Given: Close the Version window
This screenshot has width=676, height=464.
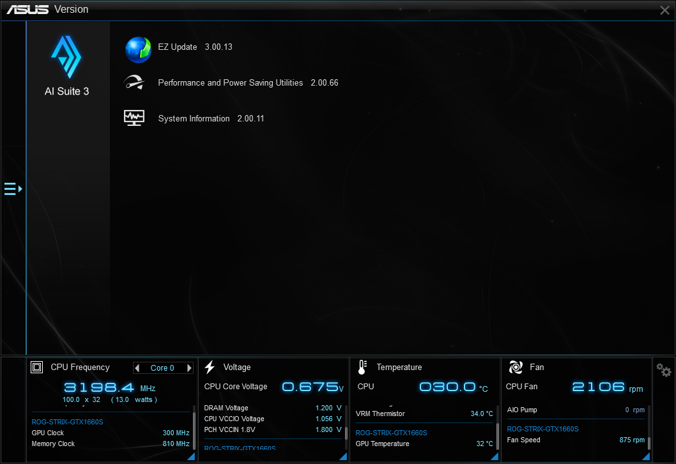Looking at the screenshot, I should click(664, 10).
